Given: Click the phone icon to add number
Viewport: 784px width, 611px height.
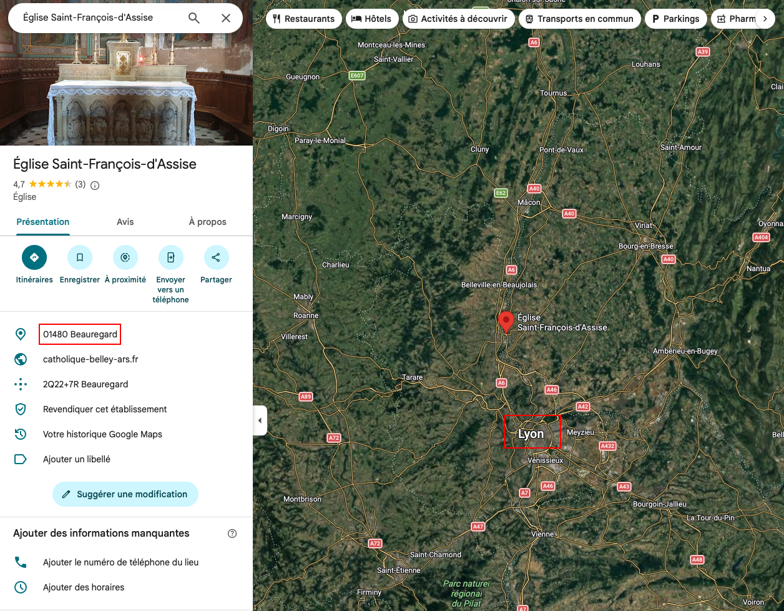Looking at the screenshot, I should pyautogui.click(x=21, y=562).
